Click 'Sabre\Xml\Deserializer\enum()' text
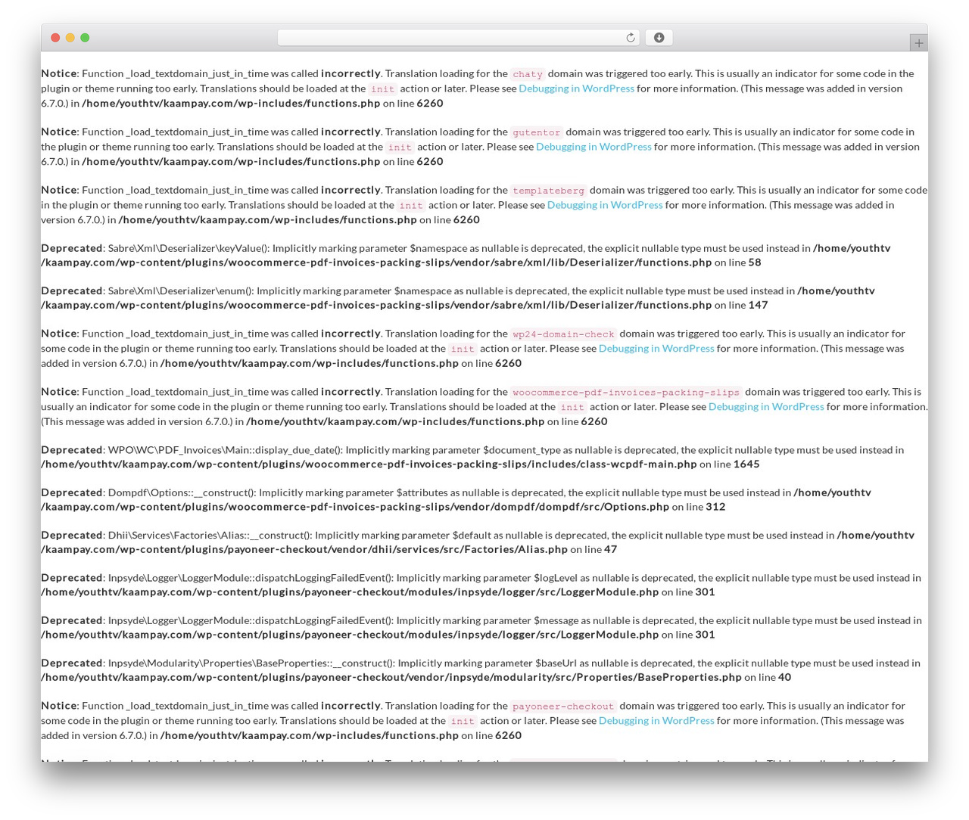This screenshot has width=969, height=820. click(181, 291)
